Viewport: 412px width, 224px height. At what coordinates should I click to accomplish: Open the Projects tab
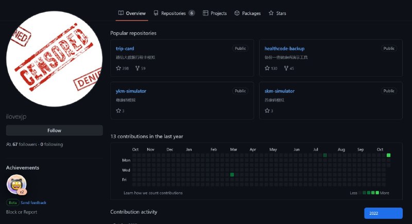(x=214, y=13)
